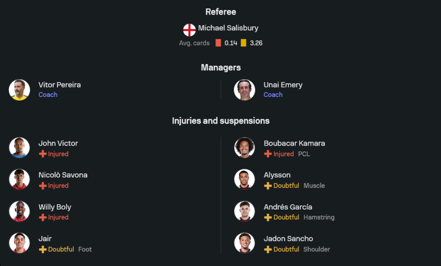Screen dimensions: 441x266
Task: Click Andrés García's yellow doubtful cross icon
Action: pos(268,217)
